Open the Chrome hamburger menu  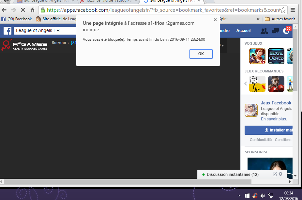coord(293,10)
